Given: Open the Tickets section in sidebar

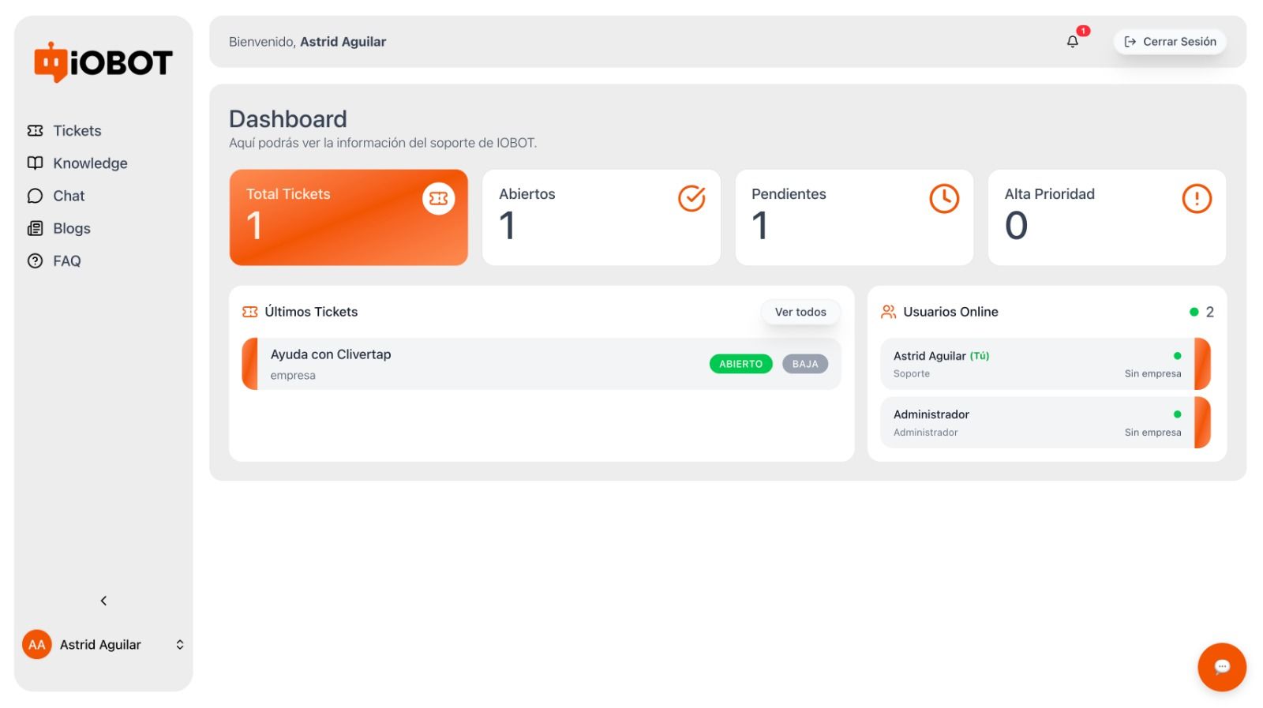Looking at the screenshot, I should coord(65,131).
